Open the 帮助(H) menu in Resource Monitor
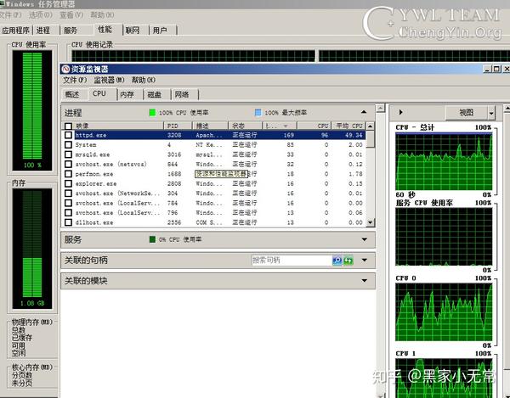510x398 pixels. click(x=144, y=80)
